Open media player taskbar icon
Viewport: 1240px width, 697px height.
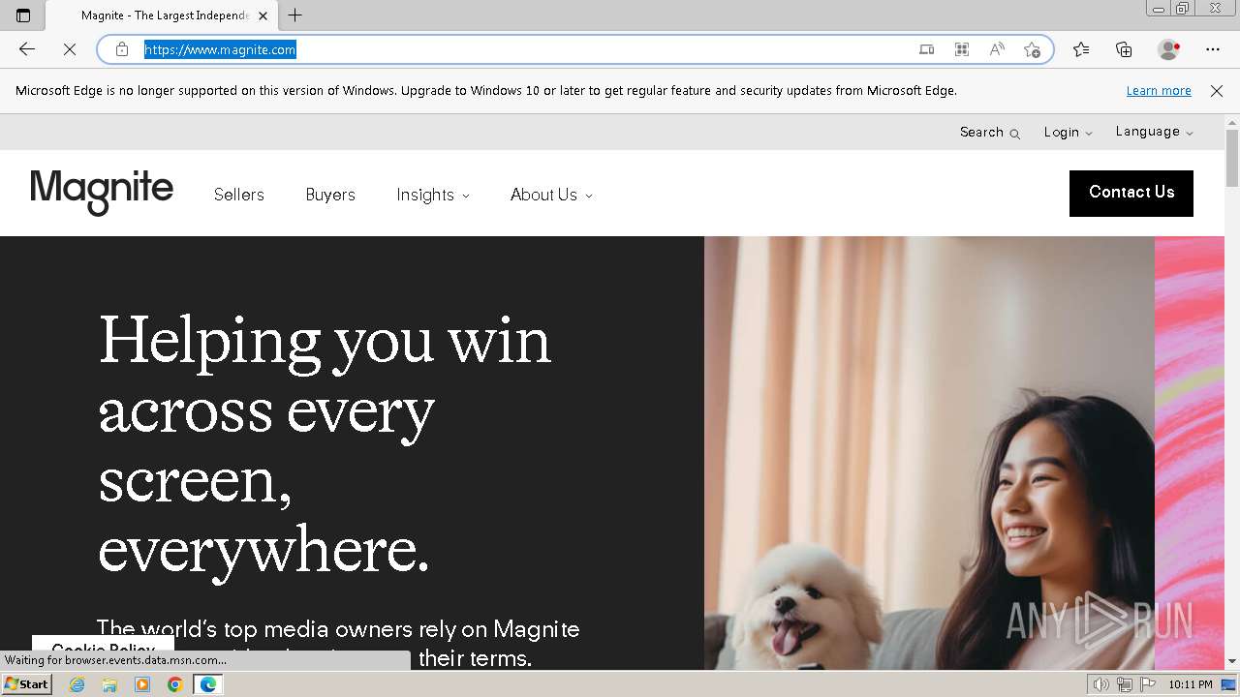click(x=142, y=684)
